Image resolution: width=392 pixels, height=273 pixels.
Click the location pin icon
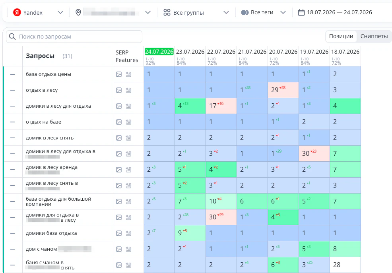click(x=78, y=12)
